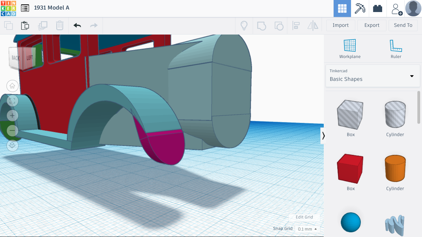
Task: Click the Paste clipboard icon
Action: (25, 25)
